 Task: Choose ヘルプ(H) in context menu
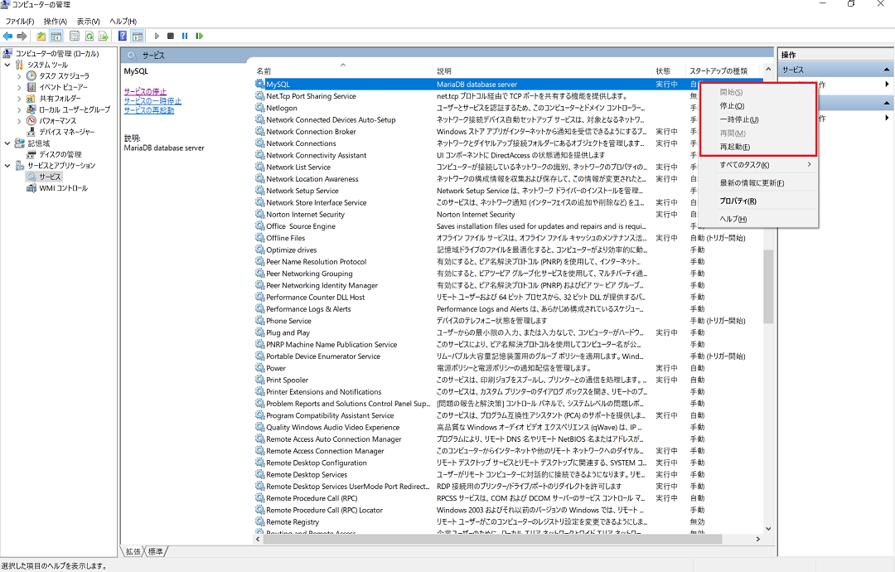tap(759, 219)
